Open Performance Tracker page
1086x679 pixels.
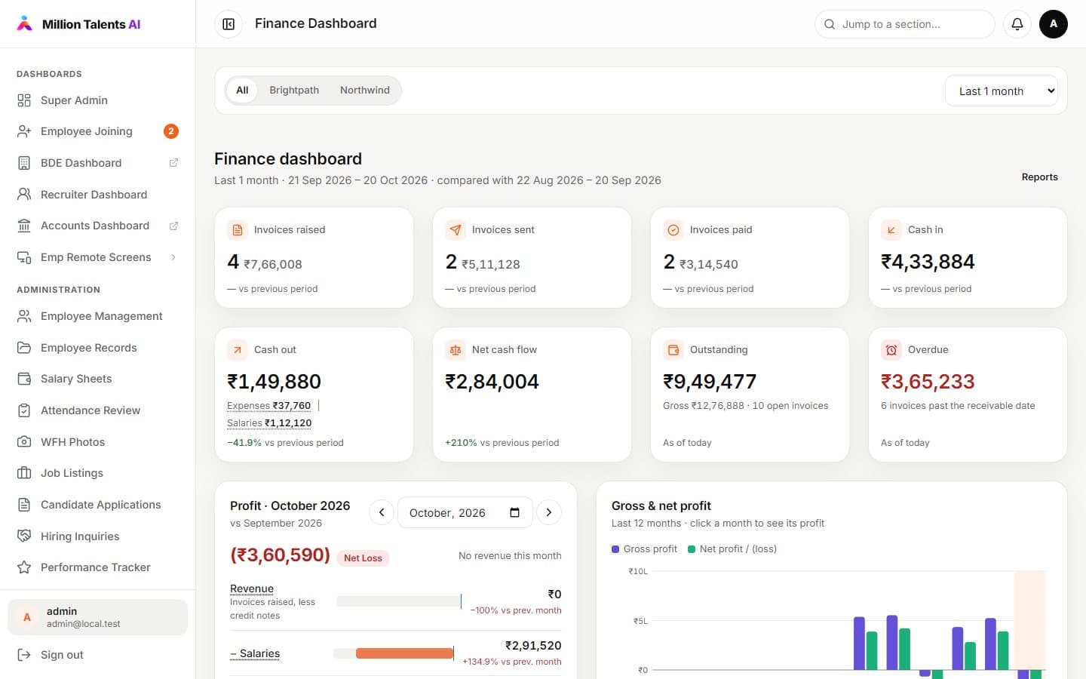tap(98, 567)
